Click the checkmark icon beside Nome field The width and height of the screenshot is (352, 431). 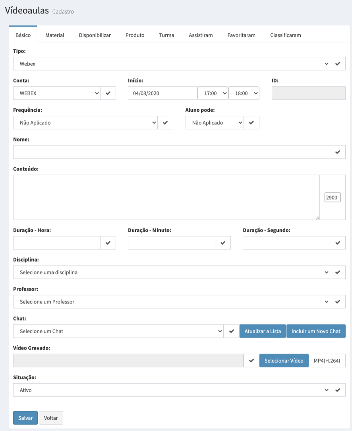[x=337, y=152]
